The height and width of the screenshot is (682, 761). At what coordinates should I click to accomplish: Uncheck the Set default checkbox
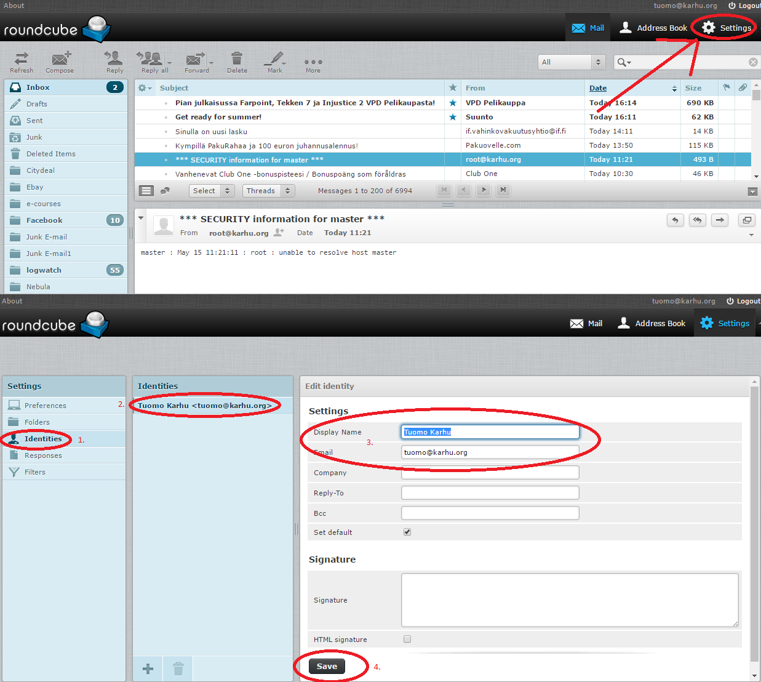[x=407, y=532]
